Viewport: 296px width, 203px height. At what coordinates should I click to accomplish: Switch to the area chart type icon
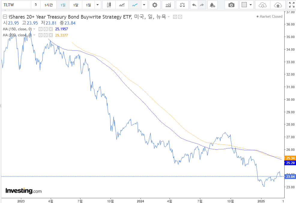tap(122, 5)
